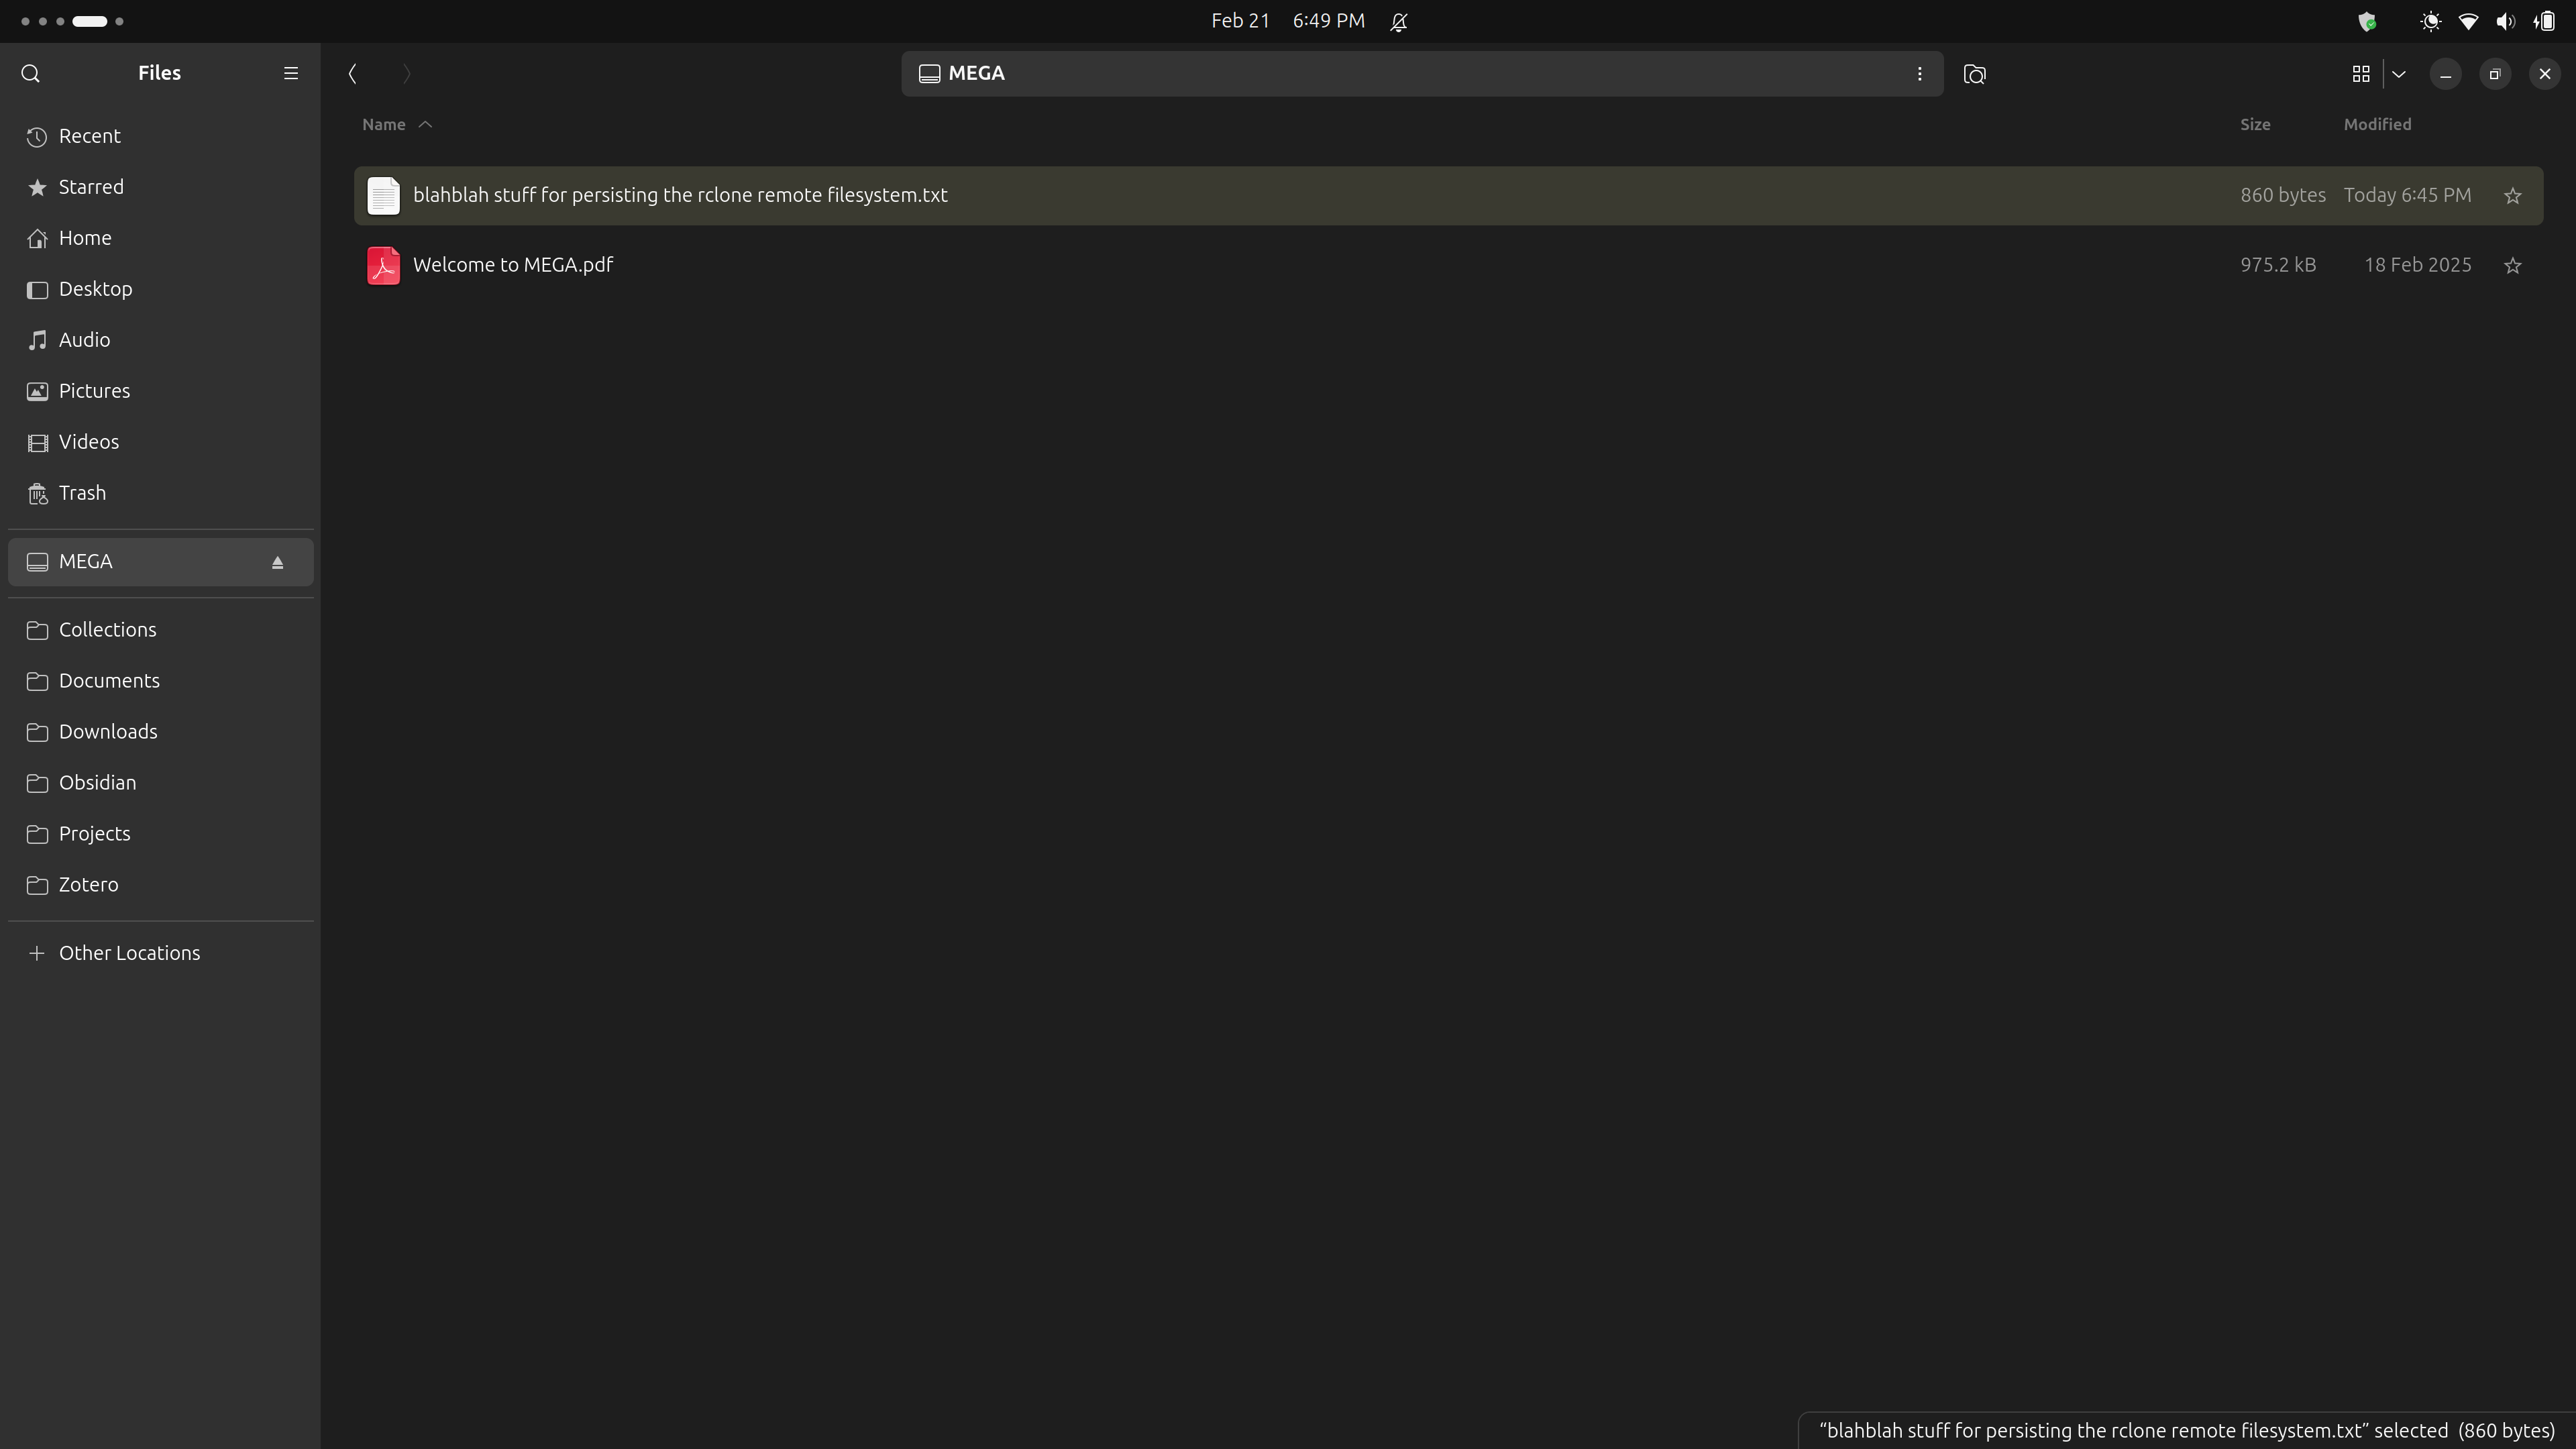Screen dimensions: 2576x1449
Task: Open the Downloads bookmark folder
Action: click(108, 732)
